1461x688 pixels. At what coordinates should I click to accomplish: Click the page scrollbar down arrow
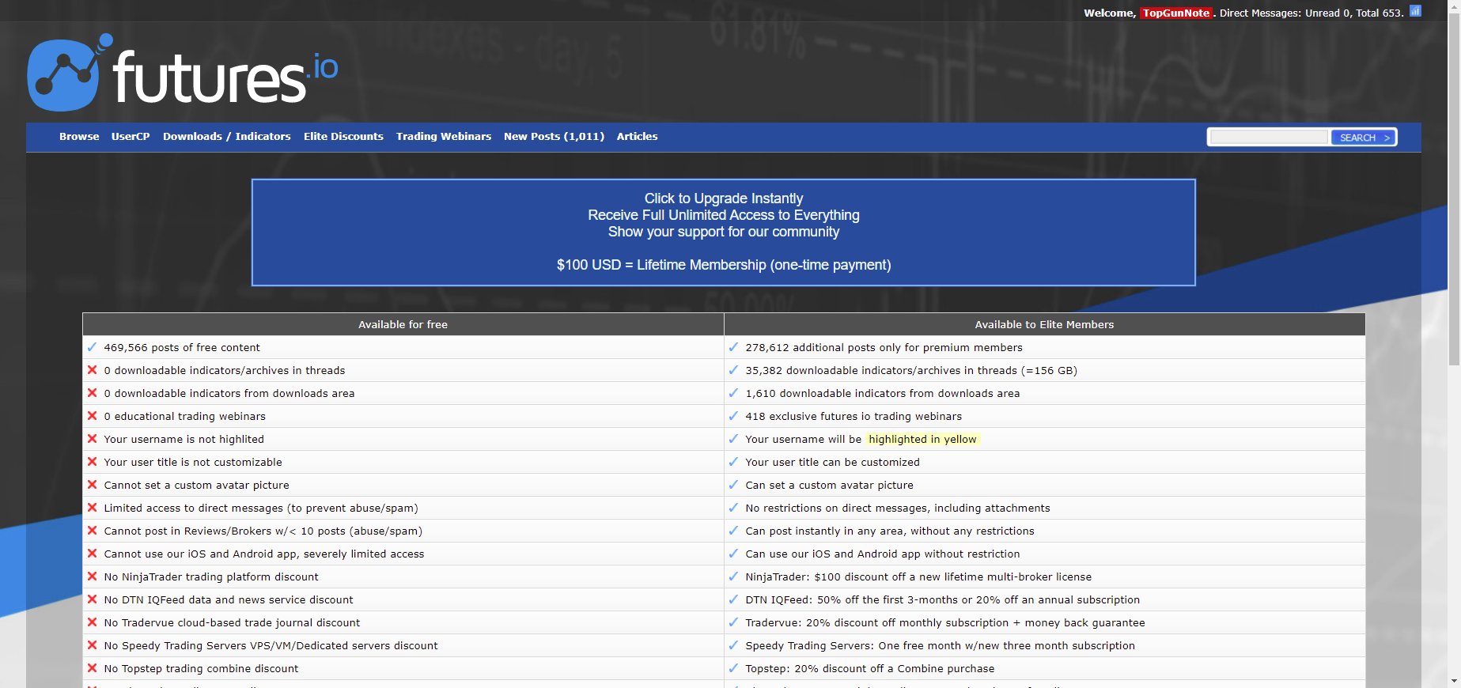coord(1454,681)
